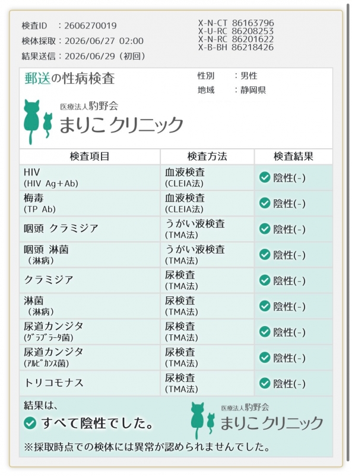
Task: Click check icon in アルビカンス菌 row
Action: (265, 358)
